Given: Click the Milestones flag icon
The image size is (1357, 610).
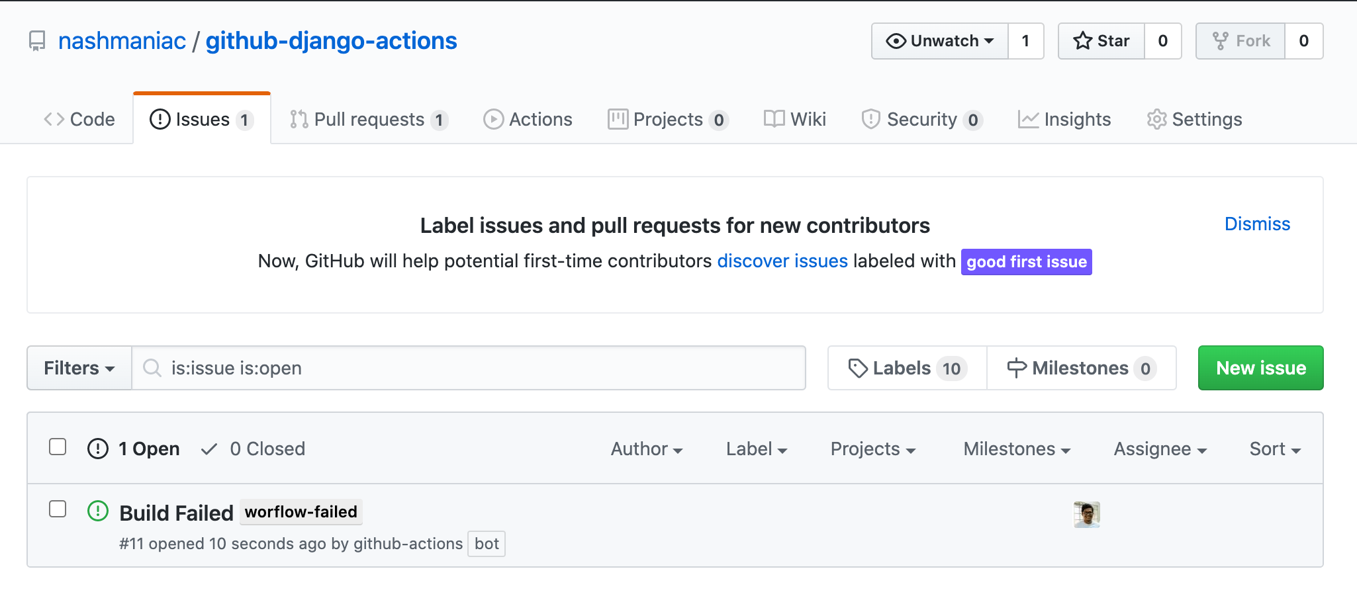Looking at the screenshot, I should [x=1015, y=368].
